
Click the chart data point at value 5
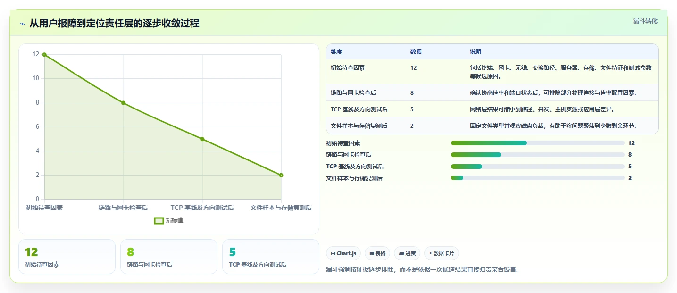[202, 139]
